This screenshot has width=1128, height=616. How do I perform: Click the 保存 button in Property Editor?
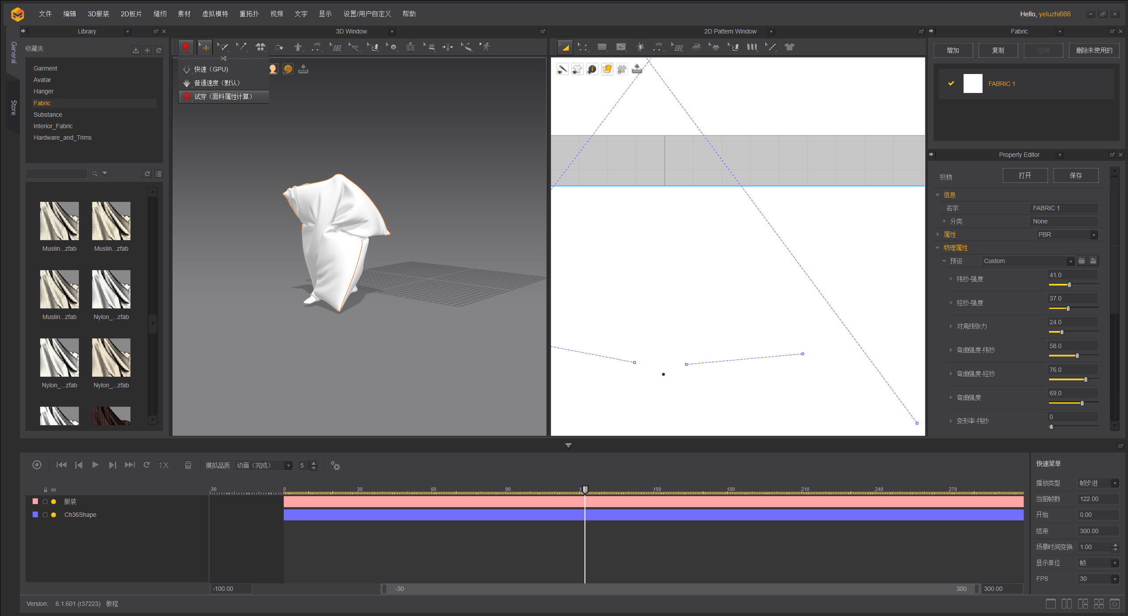[1076, 175]
